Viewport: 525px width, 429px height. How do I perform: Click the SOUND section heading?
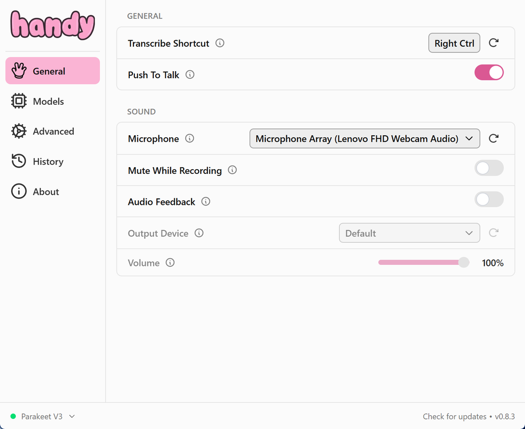[x=141, y=112]
